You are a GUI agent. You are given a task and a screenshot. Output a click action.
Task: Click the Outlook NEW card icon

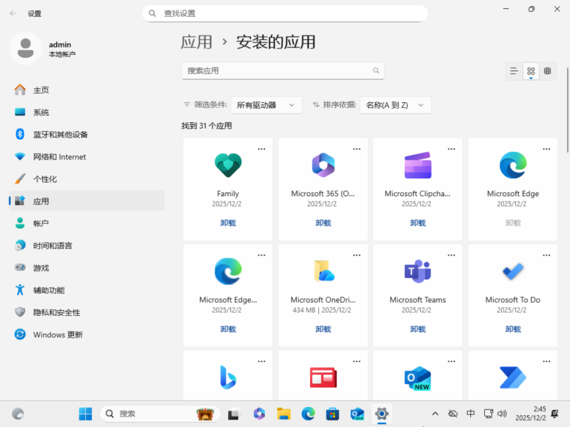[417, 379]
